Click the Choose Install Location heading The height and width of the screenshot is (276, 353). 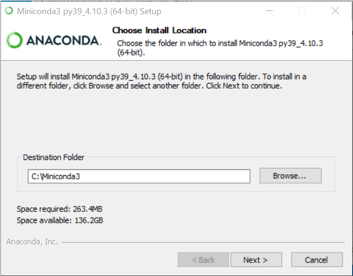tap(160, 31)
